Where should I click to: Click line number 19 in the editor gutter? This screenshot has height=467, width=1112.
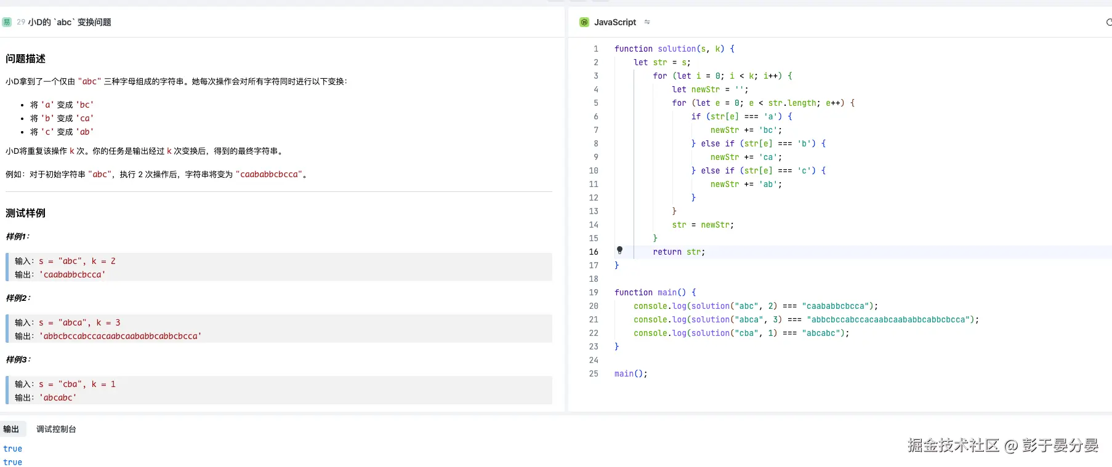coord(594,292)
